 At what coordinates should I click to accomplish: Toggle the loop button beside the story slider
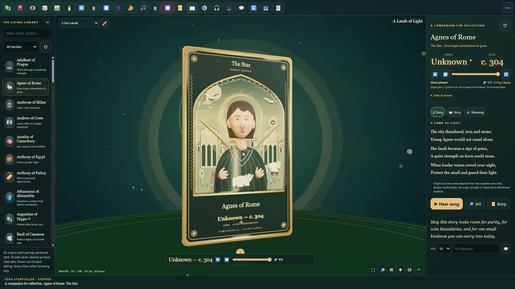pyautogui.click(x=506, y=74)
